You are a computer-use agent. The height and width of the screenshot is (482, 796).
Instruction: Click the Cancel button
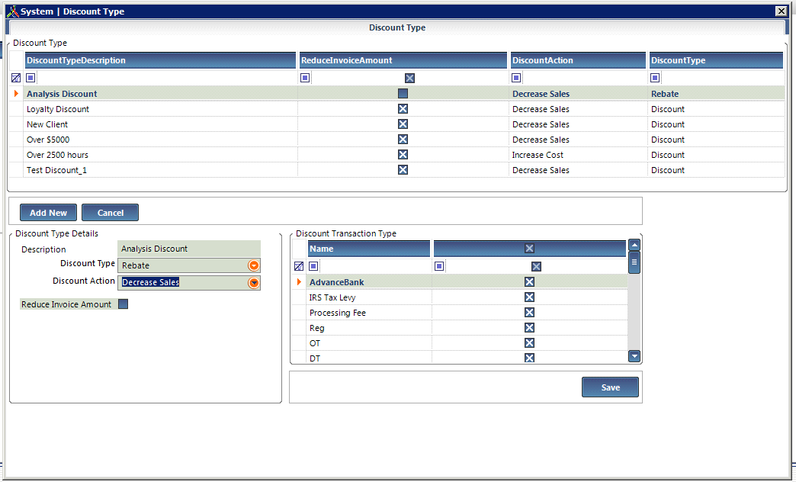(x=110, y=213)
